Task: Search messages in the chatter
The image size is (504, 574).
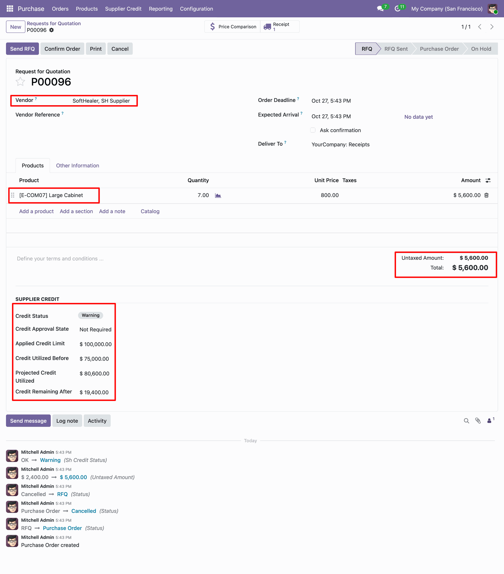Action: pyautogui.click(x=466, y=421)
